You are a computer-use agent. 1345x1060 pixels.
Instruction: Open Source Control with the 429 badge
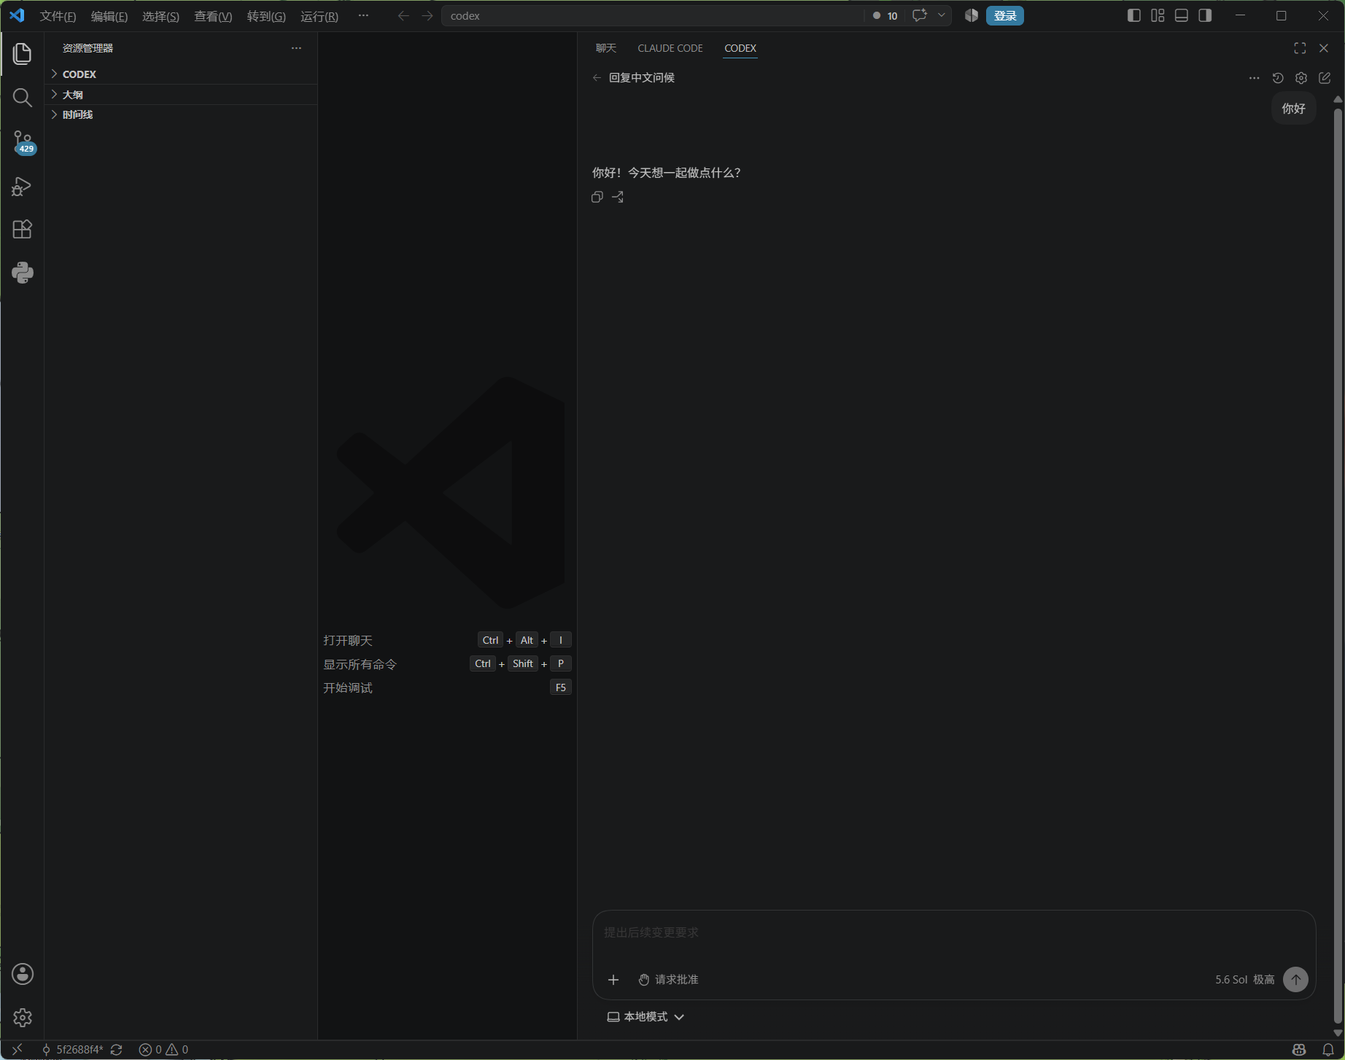tap(23, 142)
